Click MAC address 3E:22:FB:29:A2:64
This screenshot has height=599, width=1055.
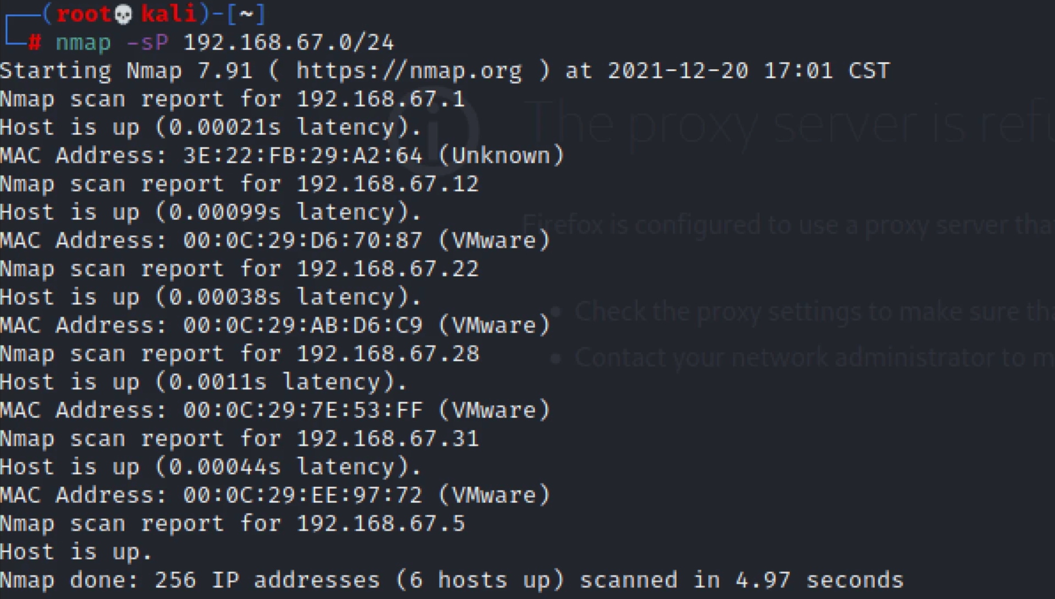[302, 156]
